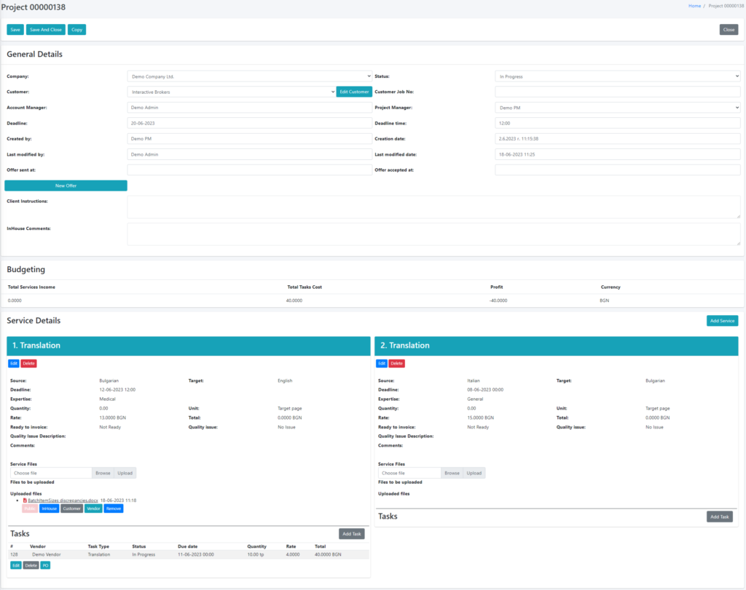Set uploaded file visibility to Vendor
The image size is (746, 590).
[x=93, y=509]
